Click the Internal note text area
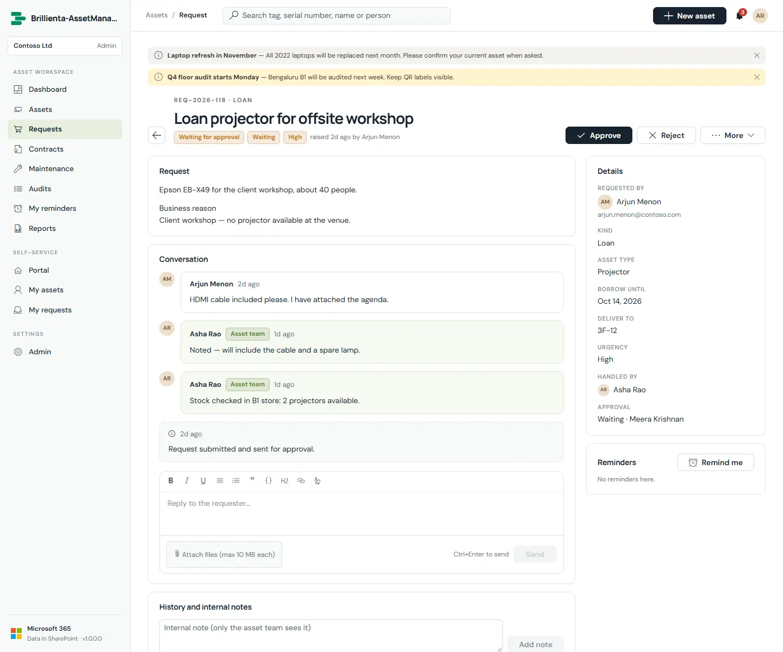783x652 pixels. tap(331, 636)
